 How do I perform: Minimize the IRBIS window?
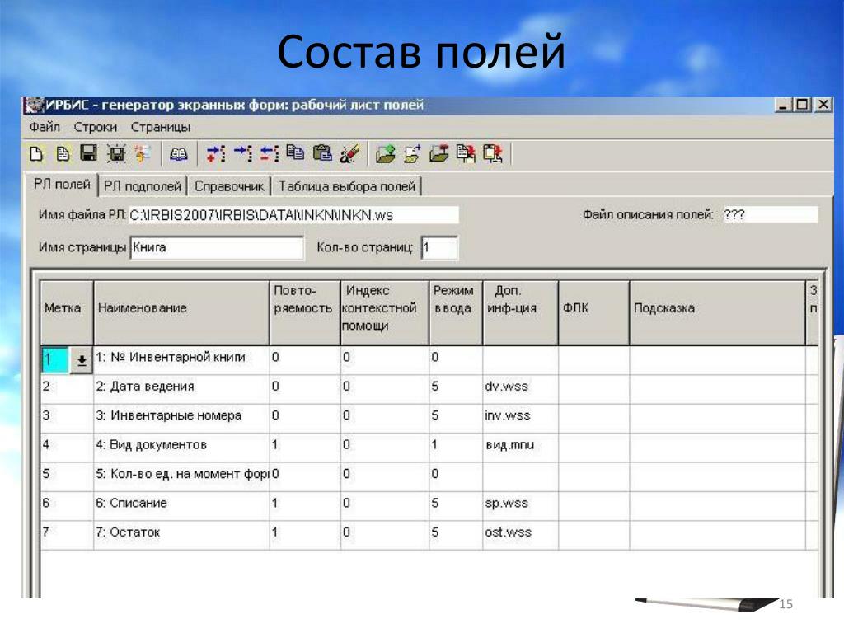pos(783,105)
